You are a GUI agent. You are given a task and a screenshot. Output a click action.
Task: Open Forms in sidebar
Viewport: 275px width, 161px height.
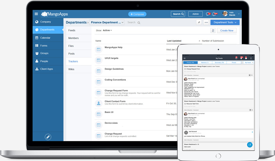point(48,46)
